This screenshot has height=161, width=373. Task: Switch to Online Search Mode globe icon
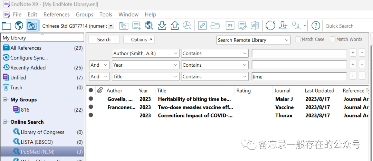point(19,26)
